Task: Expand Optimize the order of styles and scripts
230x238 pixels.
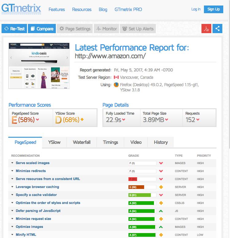Action: point(12,203)
